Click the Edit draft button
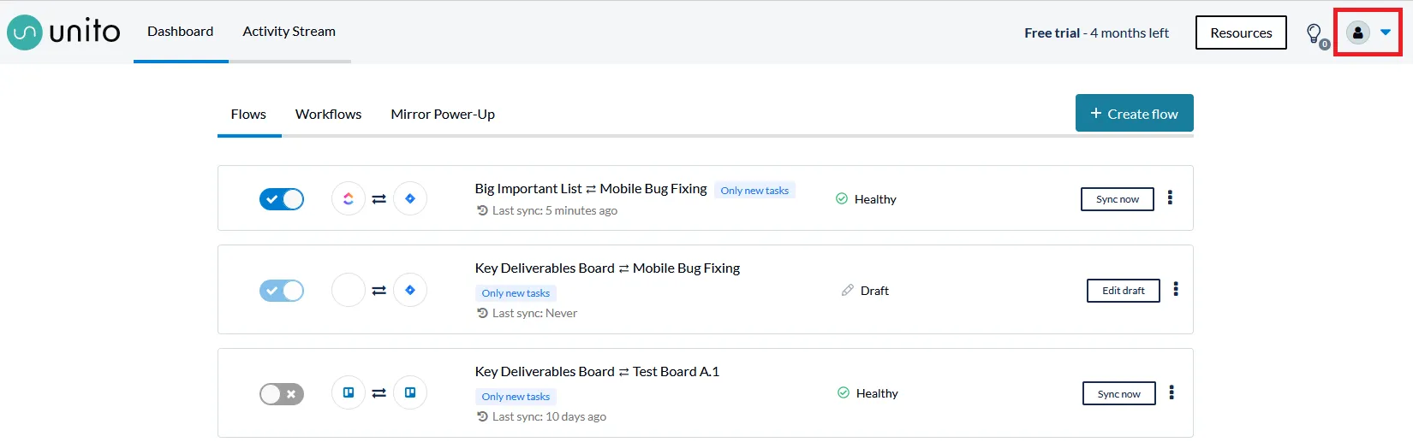 [1123, 291]
